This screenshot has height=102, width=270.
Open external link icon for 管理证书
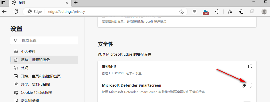(250, 66)
